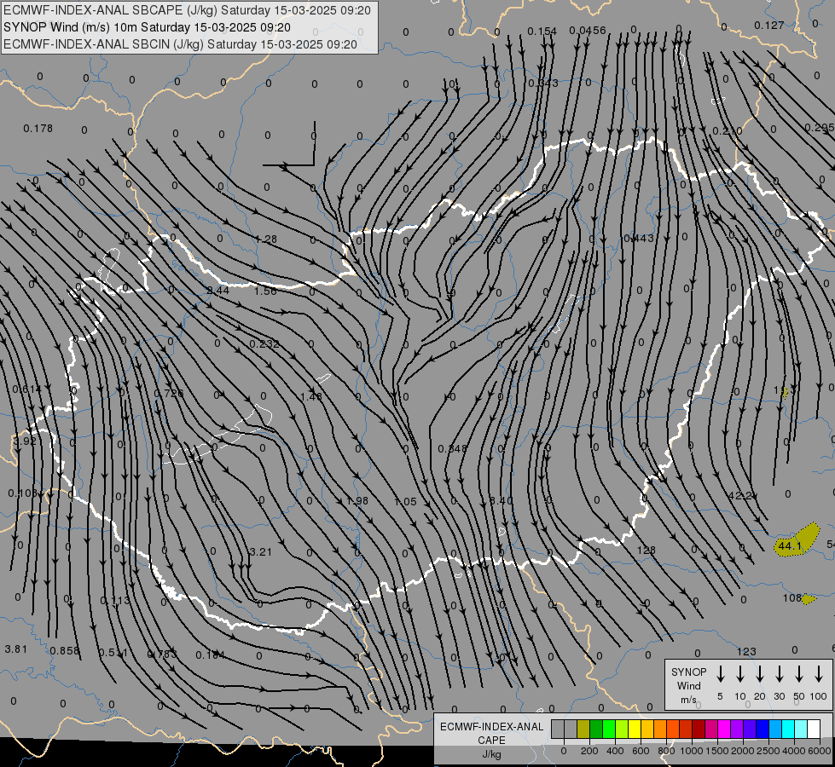Click the 1.46 value on the map
Image resolution: width=835 pixels, height=767 pixels.
click(x=311, y=396)
